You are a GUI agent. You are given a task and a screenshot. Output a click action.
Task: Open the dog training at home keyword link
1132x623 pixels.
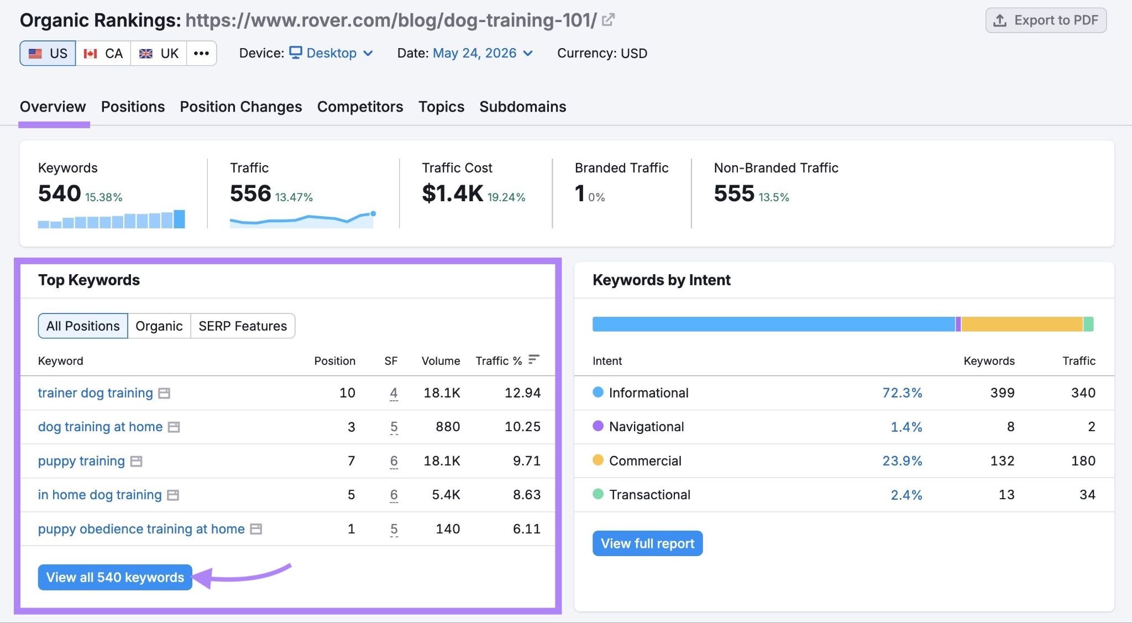100,427
